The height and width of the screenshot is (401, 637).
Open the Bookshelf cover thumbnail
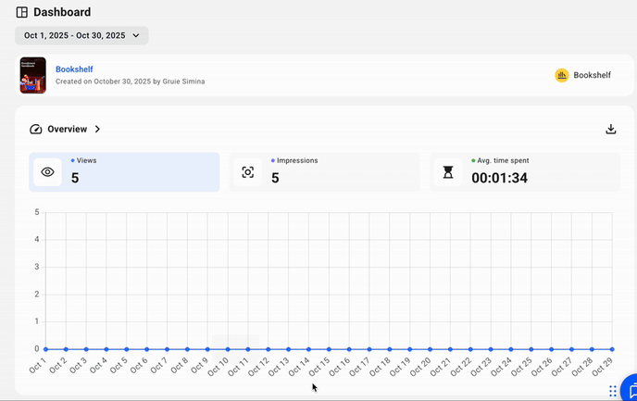(x=33, y=75)
